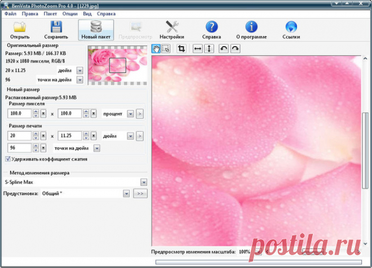Screen dimensions: 372x268
Task: Select the hand pan tool
Action: pos(157,49)
